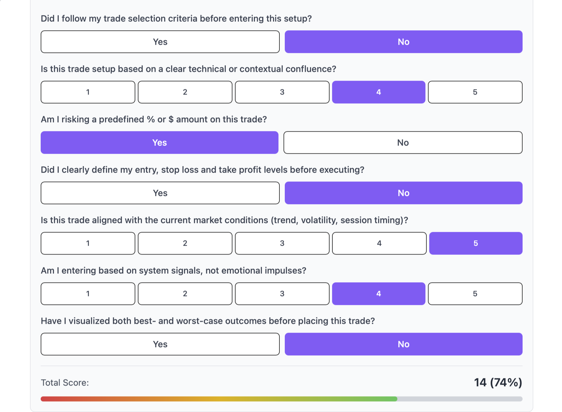Viewport: 562px width, 412px height.
Task: Select Yes for entry and stop loss question
Action: [x=160, y=193]
